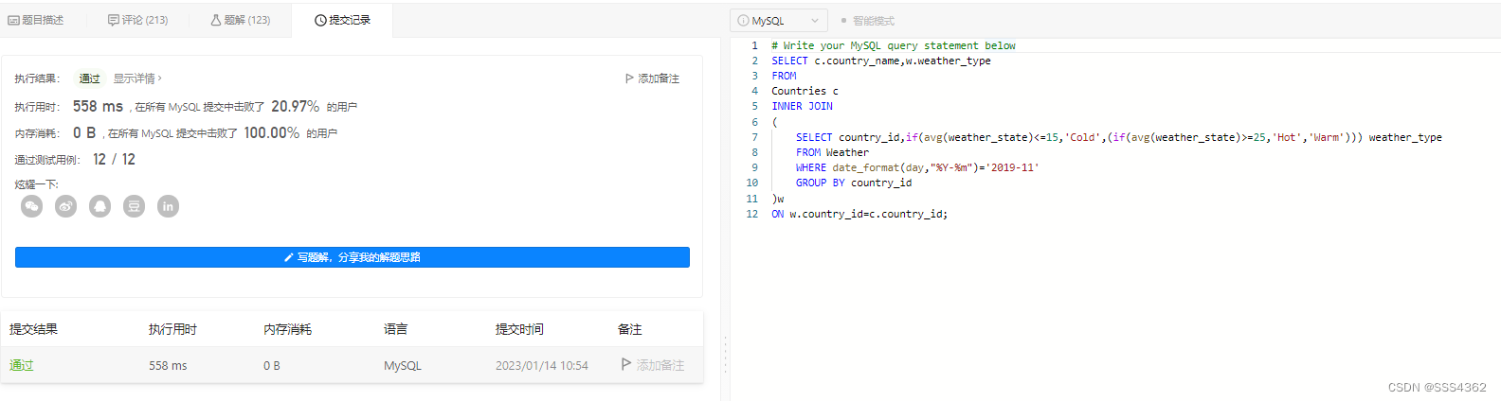
Task: Share result via LinkedIn icon
Action: click(169, 206)
